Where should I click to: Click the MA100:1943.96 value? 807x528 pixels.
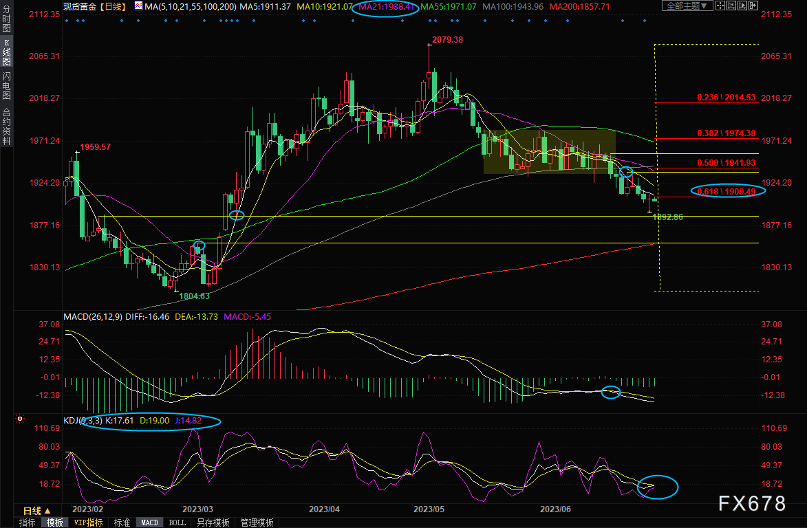click(x=513, y=7)
